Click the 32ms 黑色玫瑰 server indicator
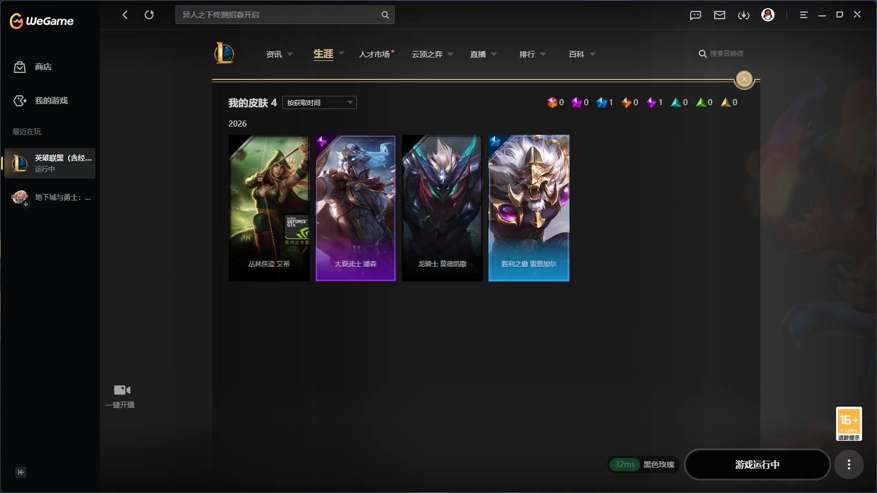This screenshot has height=493, width=877. pyautogui.click(x=644, y=465)
